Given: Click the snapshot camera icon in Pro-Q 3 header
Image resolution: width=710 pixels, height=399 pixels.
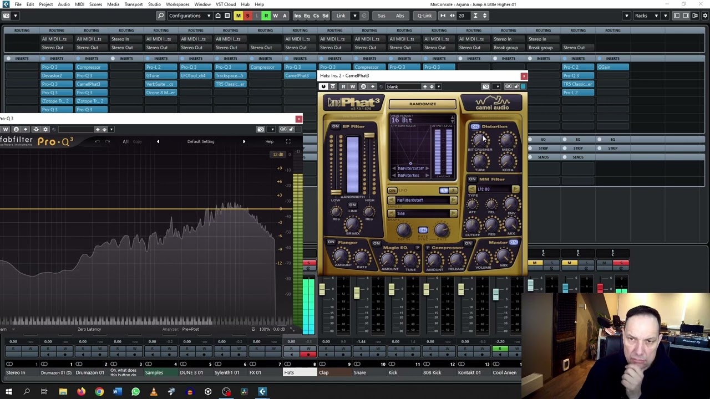Looking at the screenshot, I should (x=261, y=129).
